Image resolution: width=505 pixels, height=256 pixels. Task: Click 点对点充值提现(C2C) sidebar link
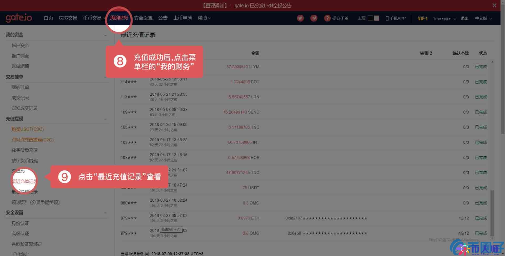pyautogui.click(x=33, y=140)
